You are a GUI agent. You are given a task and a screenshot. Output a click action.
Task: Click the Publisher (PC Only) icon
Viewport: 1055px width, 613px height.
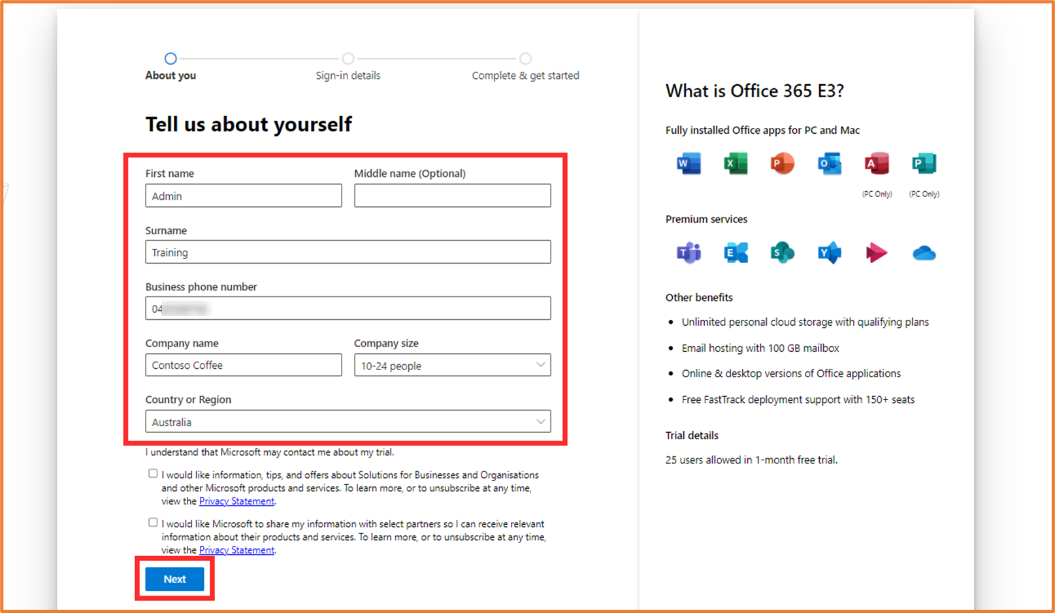coord(923,163)
